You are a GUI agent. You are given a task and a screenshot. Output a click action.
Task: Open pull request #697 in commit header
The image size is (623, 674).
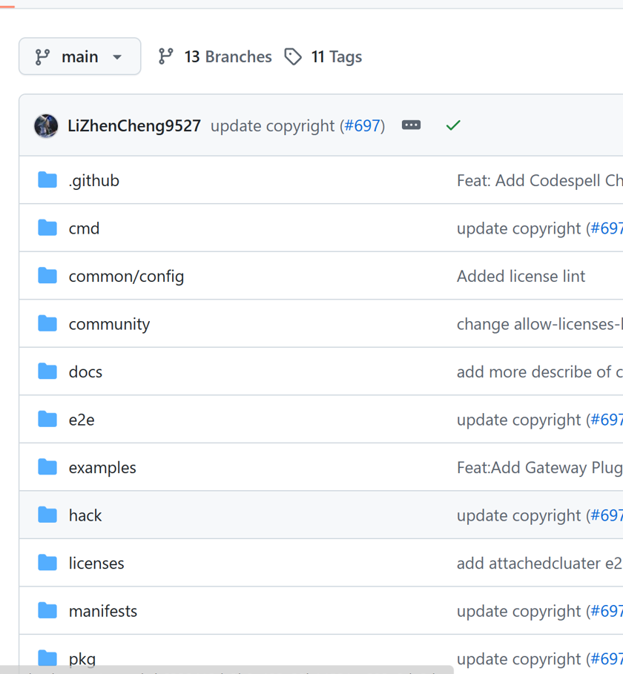pyautogui.click(x=363, y=126)
